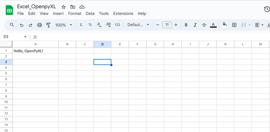Select column D header

103,44
